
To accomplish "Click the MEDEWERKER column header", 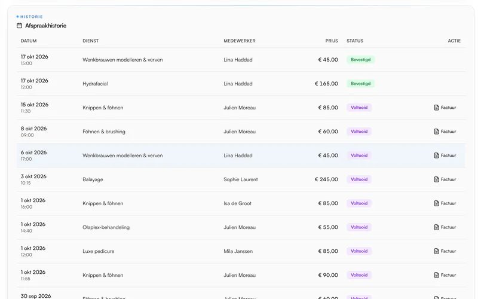I will pos(240,41).
